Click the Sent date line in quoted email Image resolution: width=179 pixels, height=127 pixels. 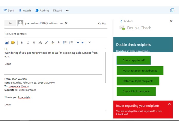point(30,83)
